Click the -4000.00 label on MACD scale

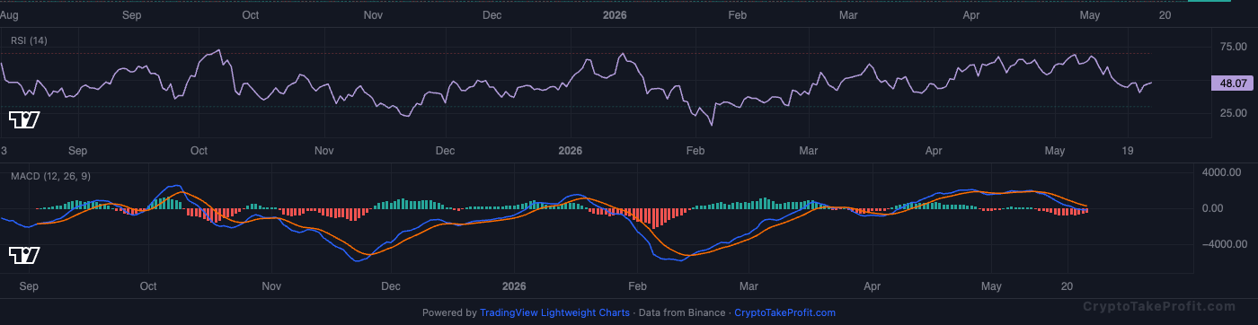[1224, 244]
